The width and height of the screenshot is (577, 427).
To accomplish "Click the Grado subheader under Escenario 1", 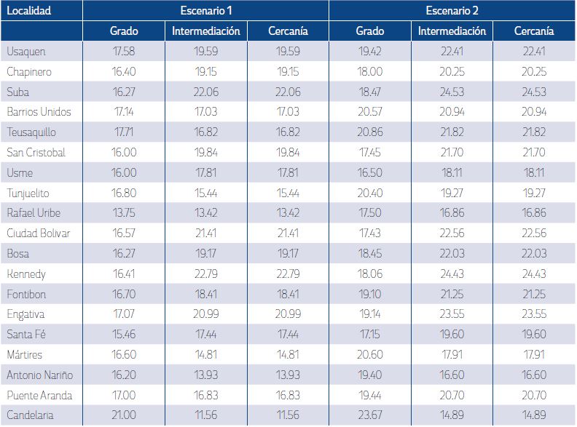I will pyautogui.click(x=124, y=31).
